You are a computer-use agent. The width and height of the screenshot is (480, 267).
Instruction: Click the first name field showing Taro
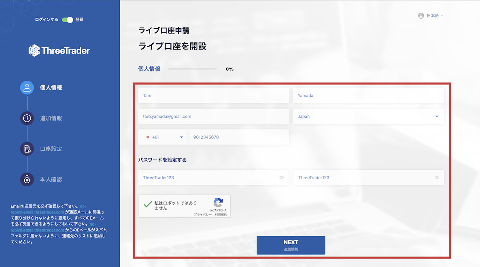click(x=214, y=96)
